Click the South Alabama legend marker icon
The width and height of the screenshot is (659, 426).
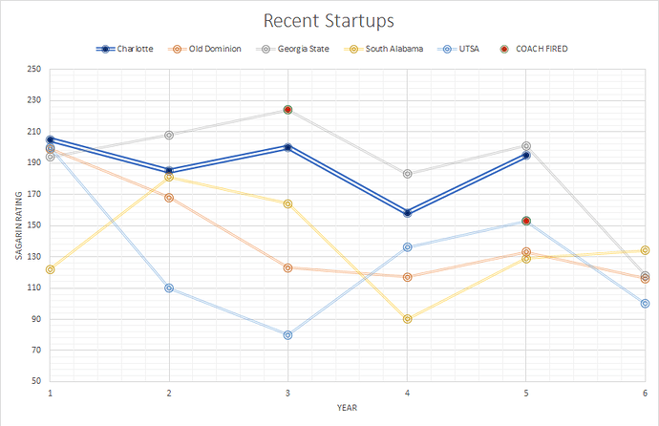pyautogui.click(x=354, y=49)
